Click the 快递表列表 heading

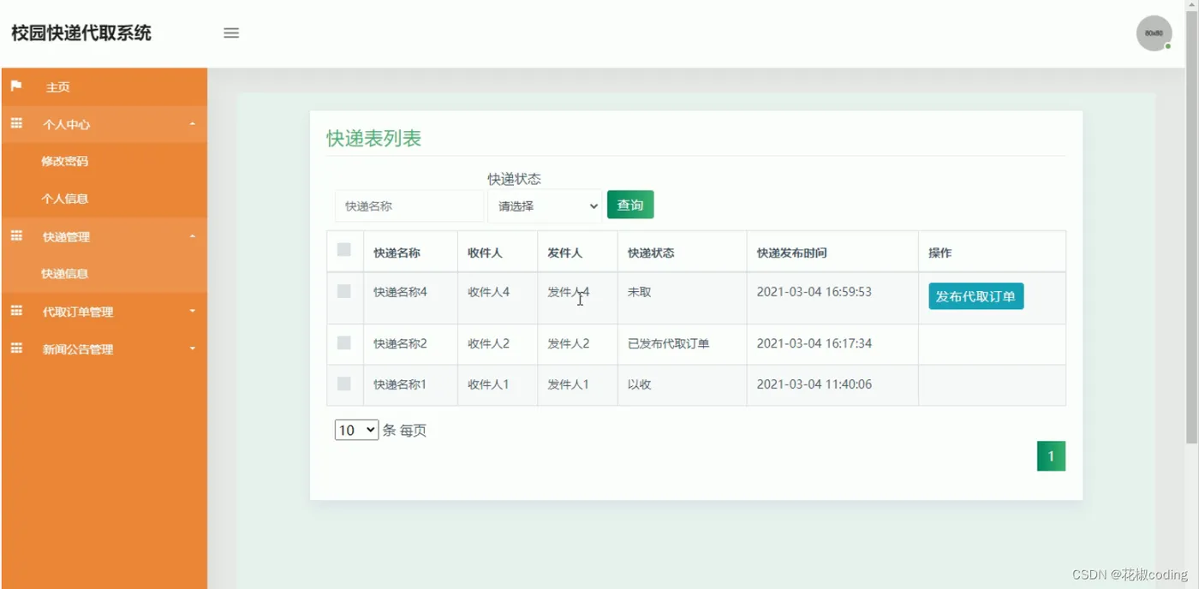[x=374, y=139]
